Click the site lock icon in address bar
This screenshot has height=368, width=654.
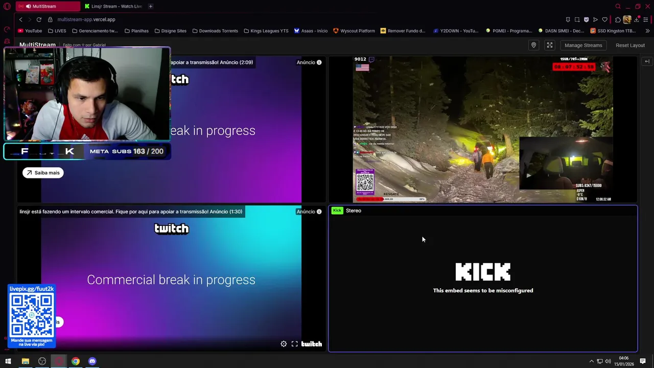coord(50,19)
